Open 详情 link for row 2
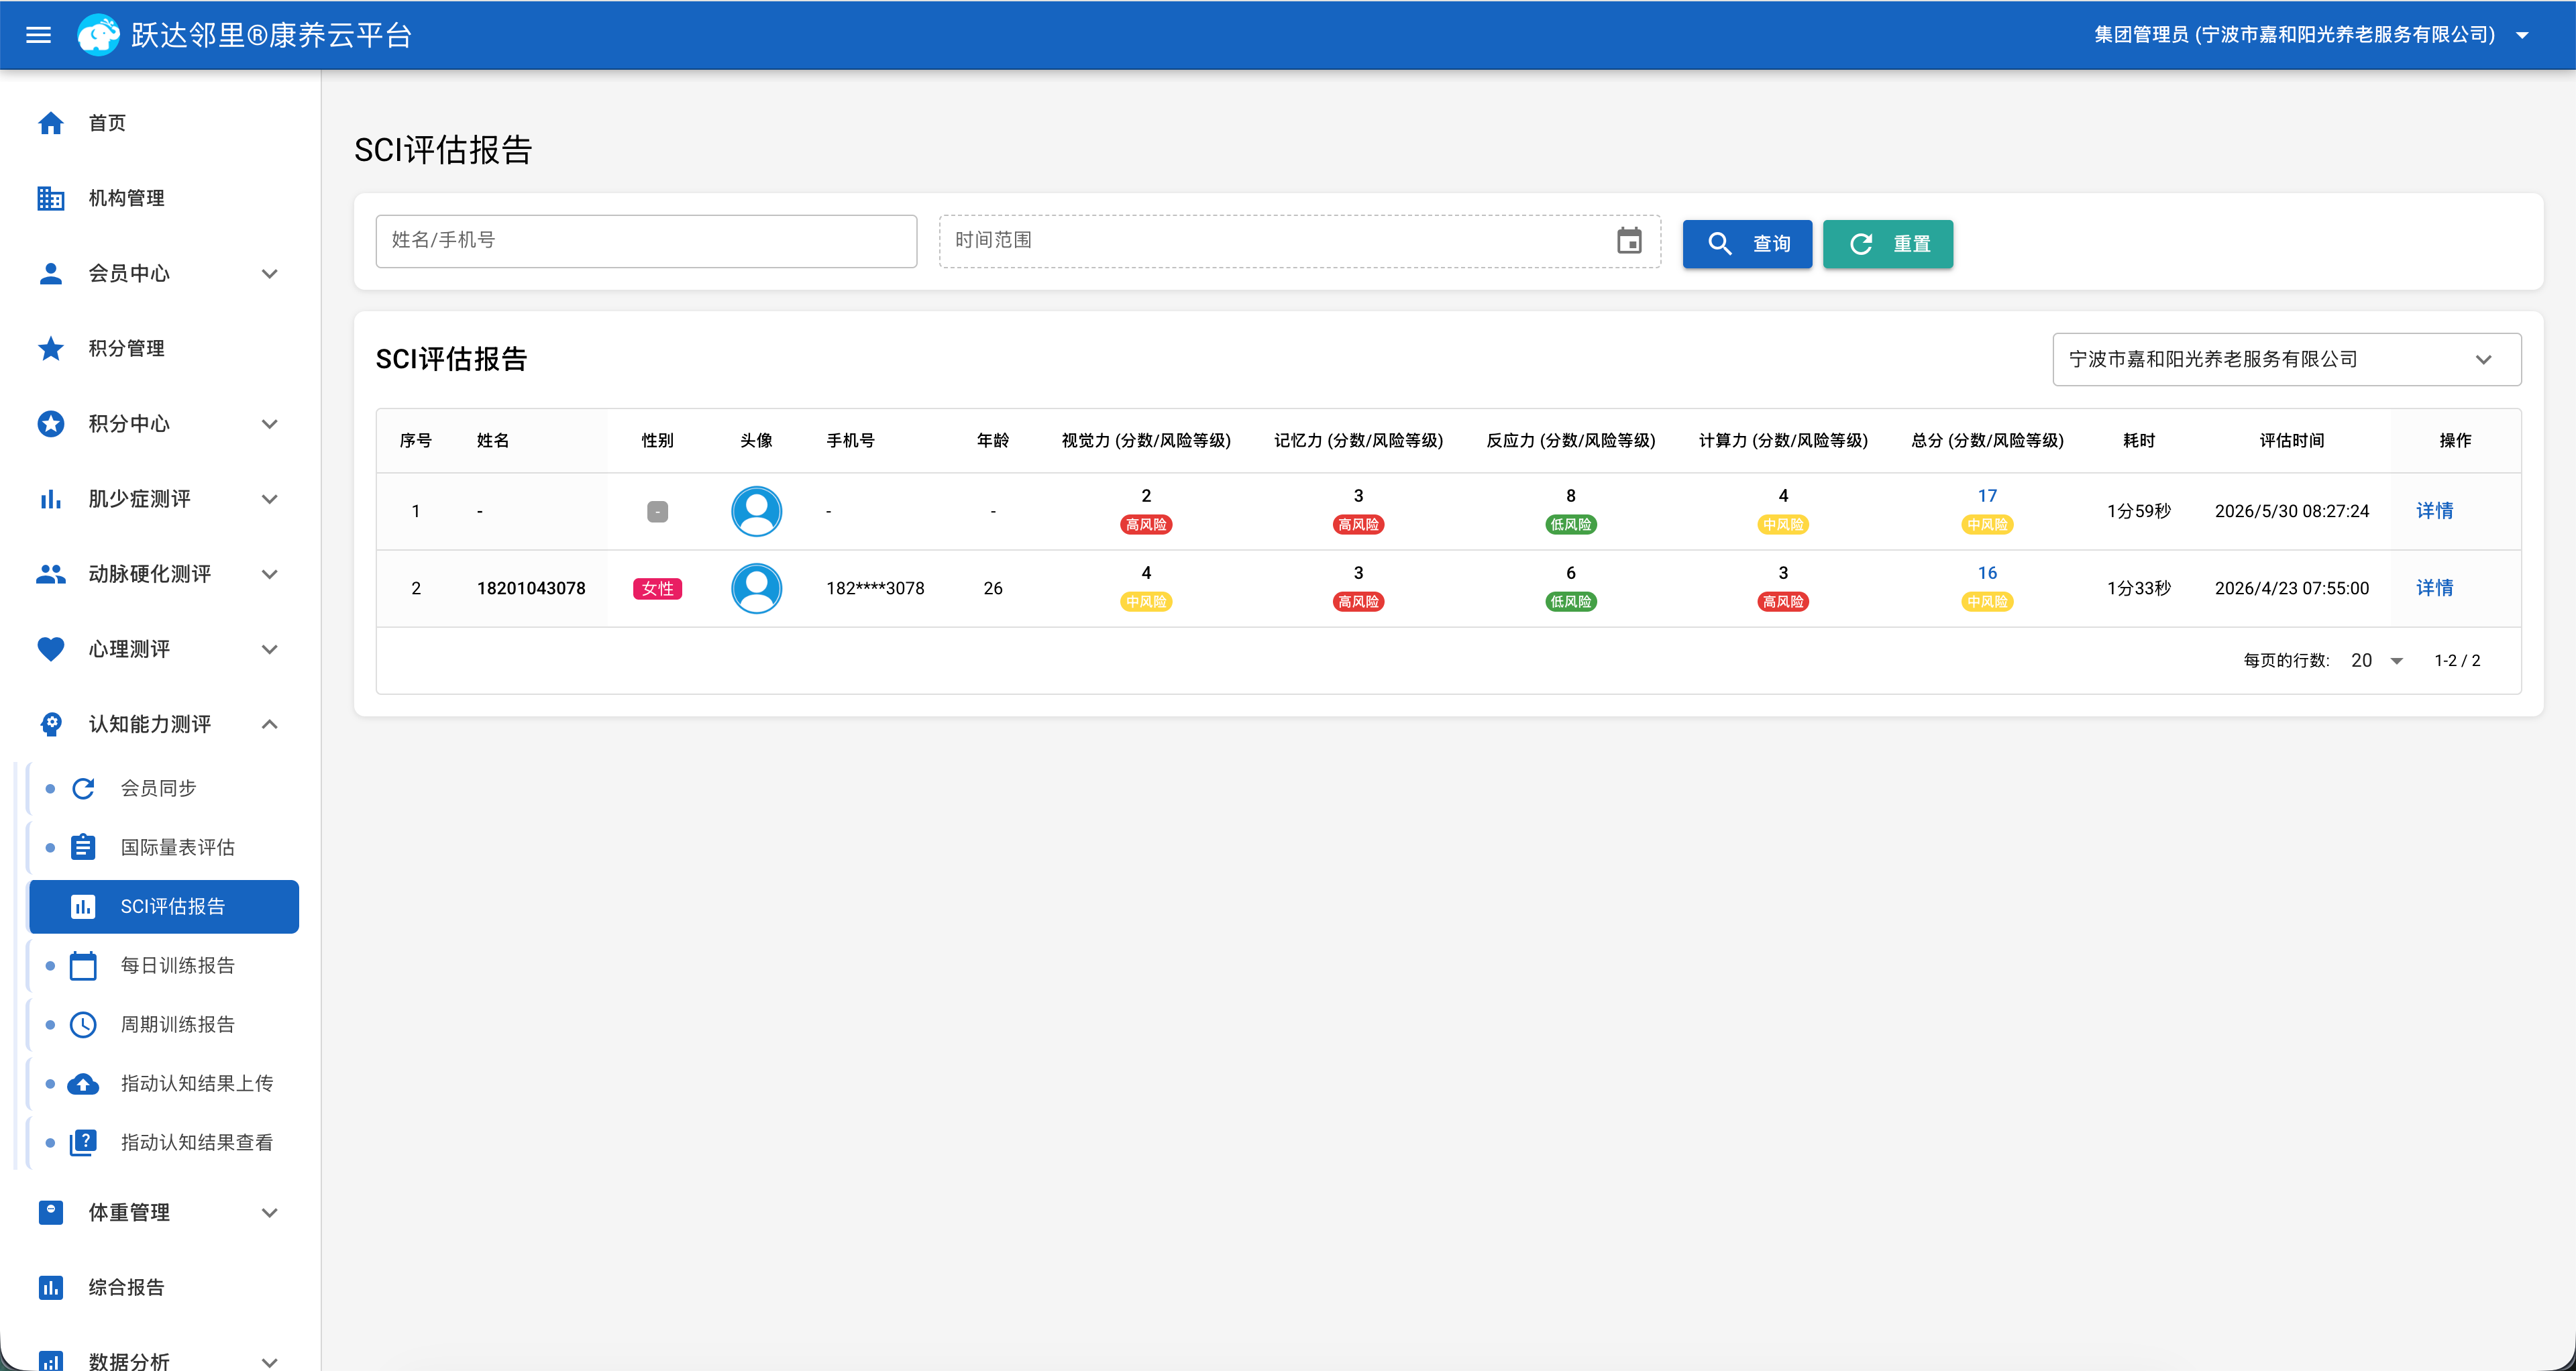 click(2434, 588)
